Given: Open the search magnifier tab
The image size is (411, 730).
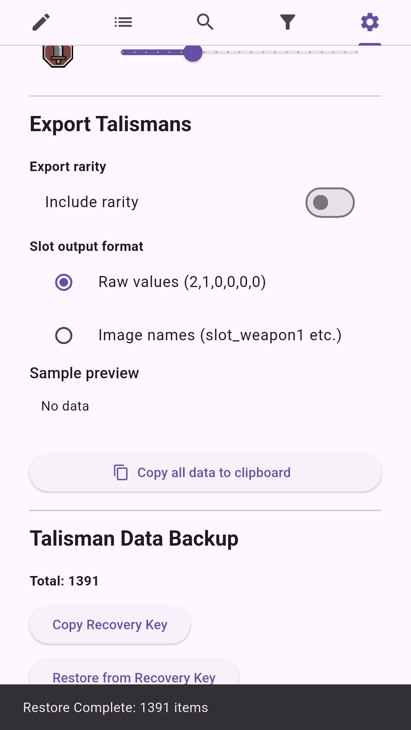Looking at the screenshot, I should 205,22.
